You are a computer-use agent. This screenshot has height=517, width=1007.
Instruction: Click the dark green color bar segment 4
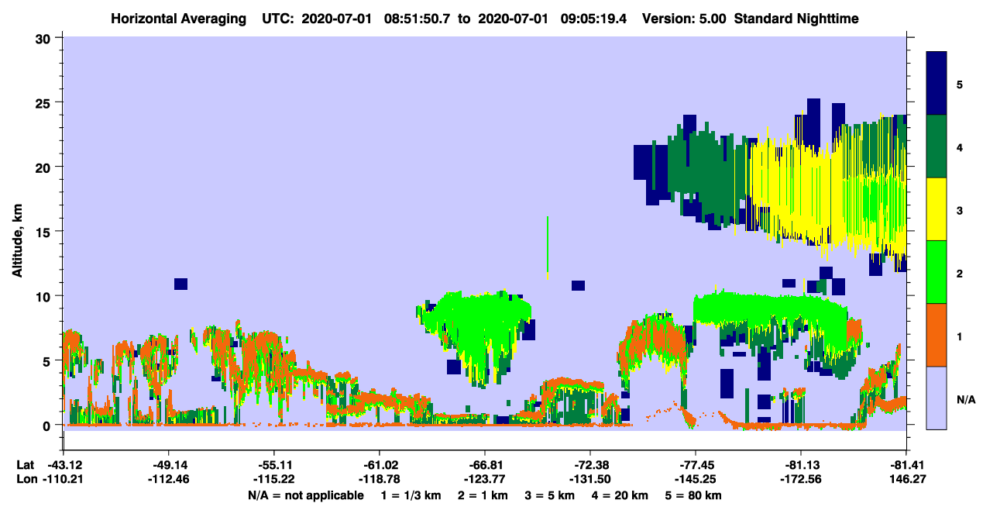click(x=937, y=146)
